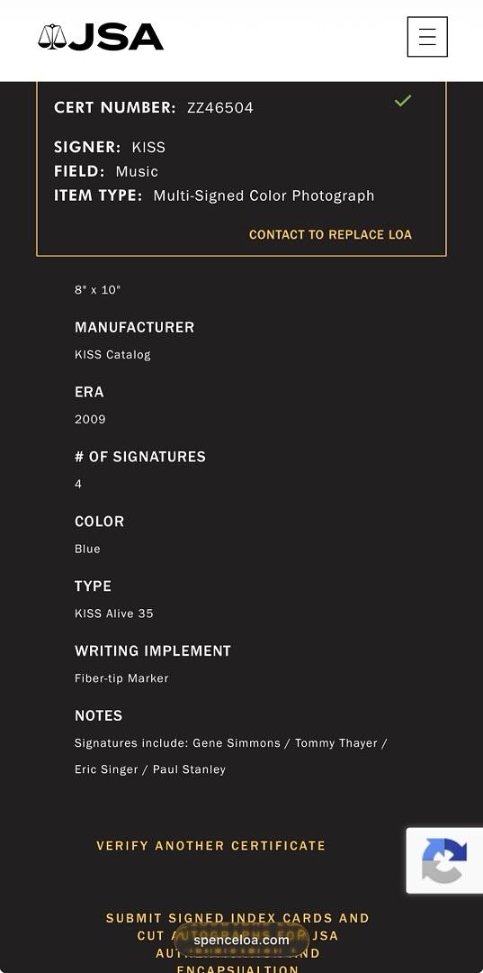
Task: Click the Item Type value text
Action: 264,196
